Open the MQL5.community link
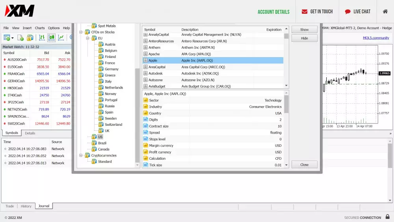The image size is (394, 222). coord(376,38)
